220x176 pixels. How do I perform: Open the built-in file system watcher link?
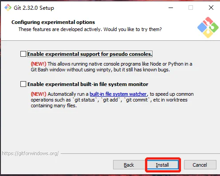click(118, 94)
